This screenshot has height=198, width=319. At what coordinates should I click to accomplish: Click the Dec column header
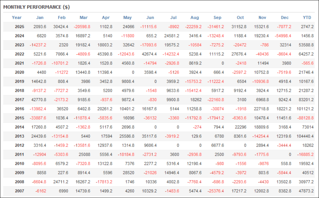coord(285,18)
